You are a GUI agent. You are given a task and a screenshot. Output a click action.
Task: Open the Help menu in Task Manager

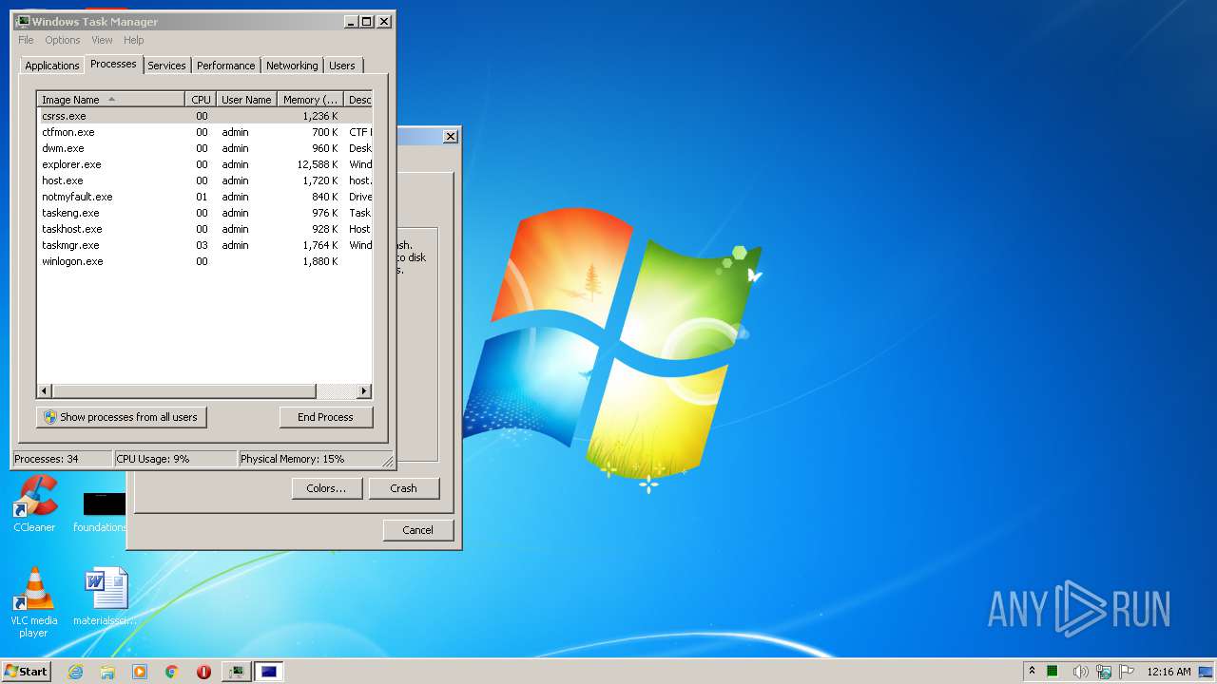coord(134,40)
